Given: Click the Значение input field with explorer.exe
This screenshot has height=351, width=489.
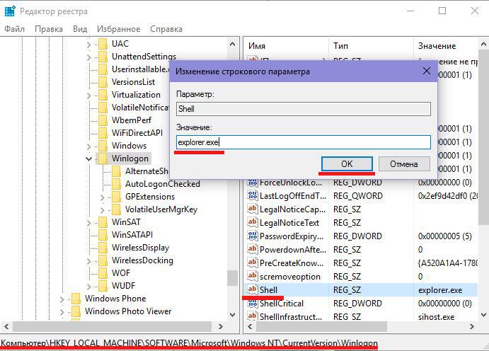Looking at the screenshot, I should pyautogui.click(x=303, y=142).
